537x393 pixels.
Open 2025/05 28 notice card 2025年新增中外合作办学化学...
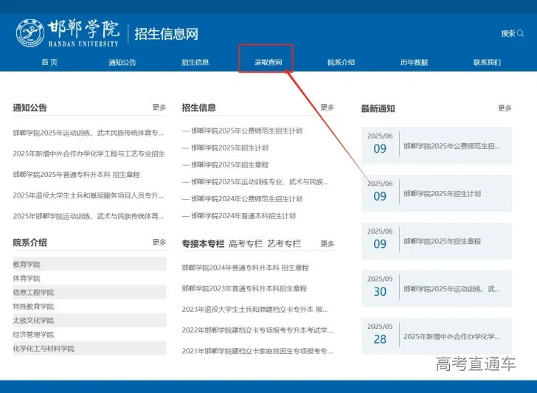(x=437, y=335)
